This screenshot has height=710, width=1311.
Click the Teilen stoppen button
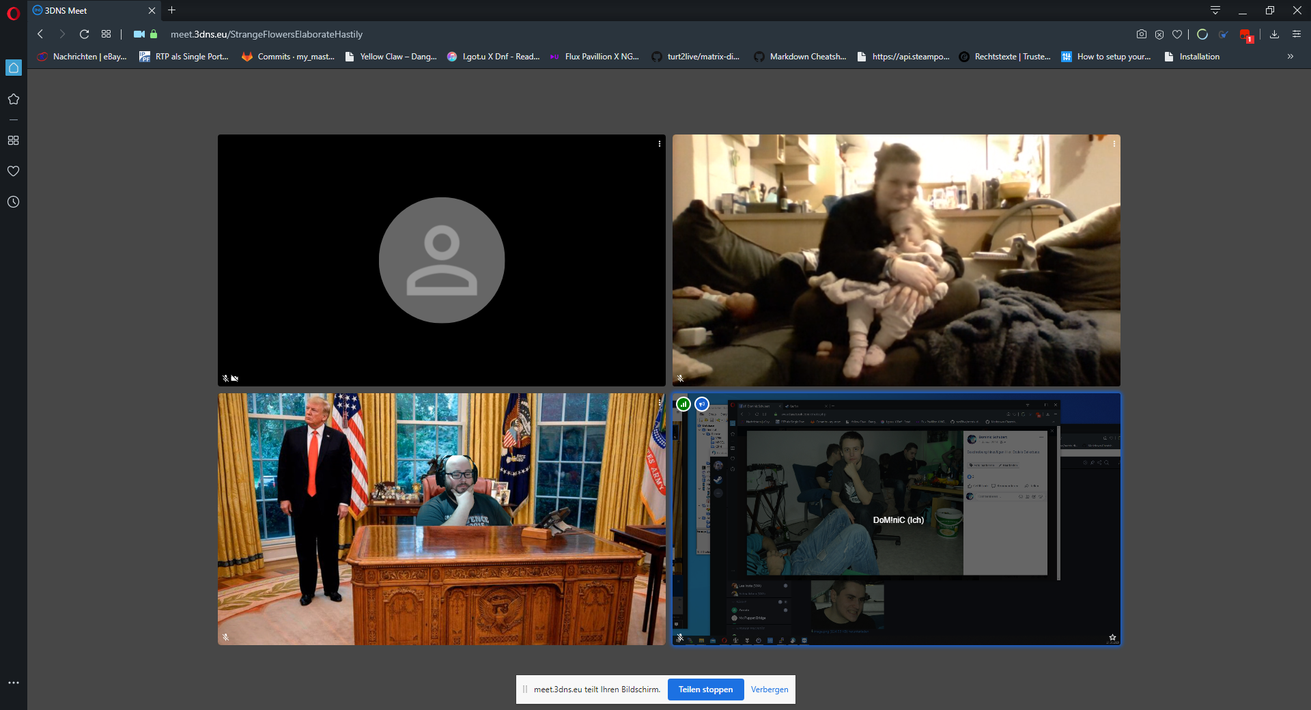705,690
